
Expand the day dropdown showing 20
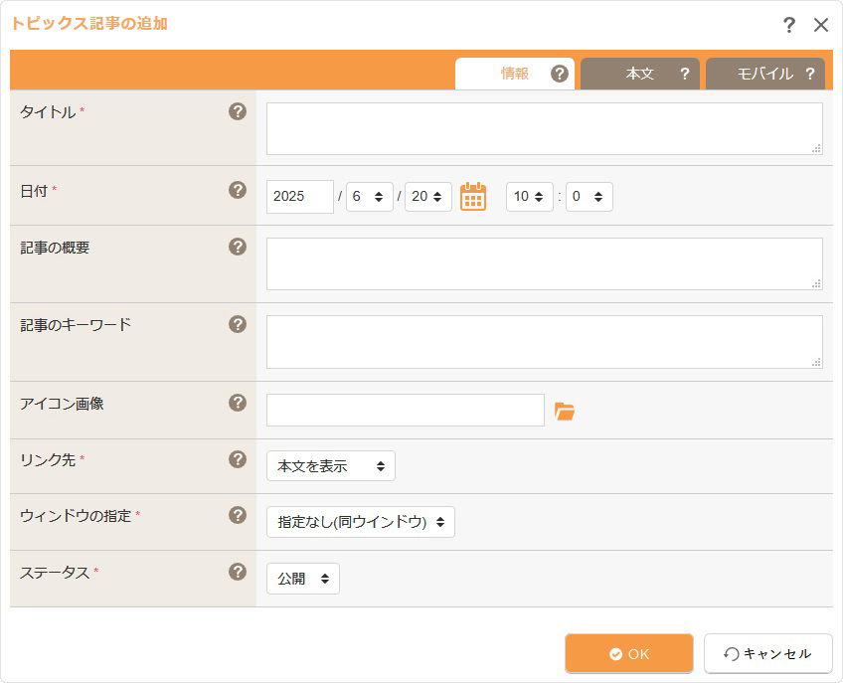(x=427, y=196)
